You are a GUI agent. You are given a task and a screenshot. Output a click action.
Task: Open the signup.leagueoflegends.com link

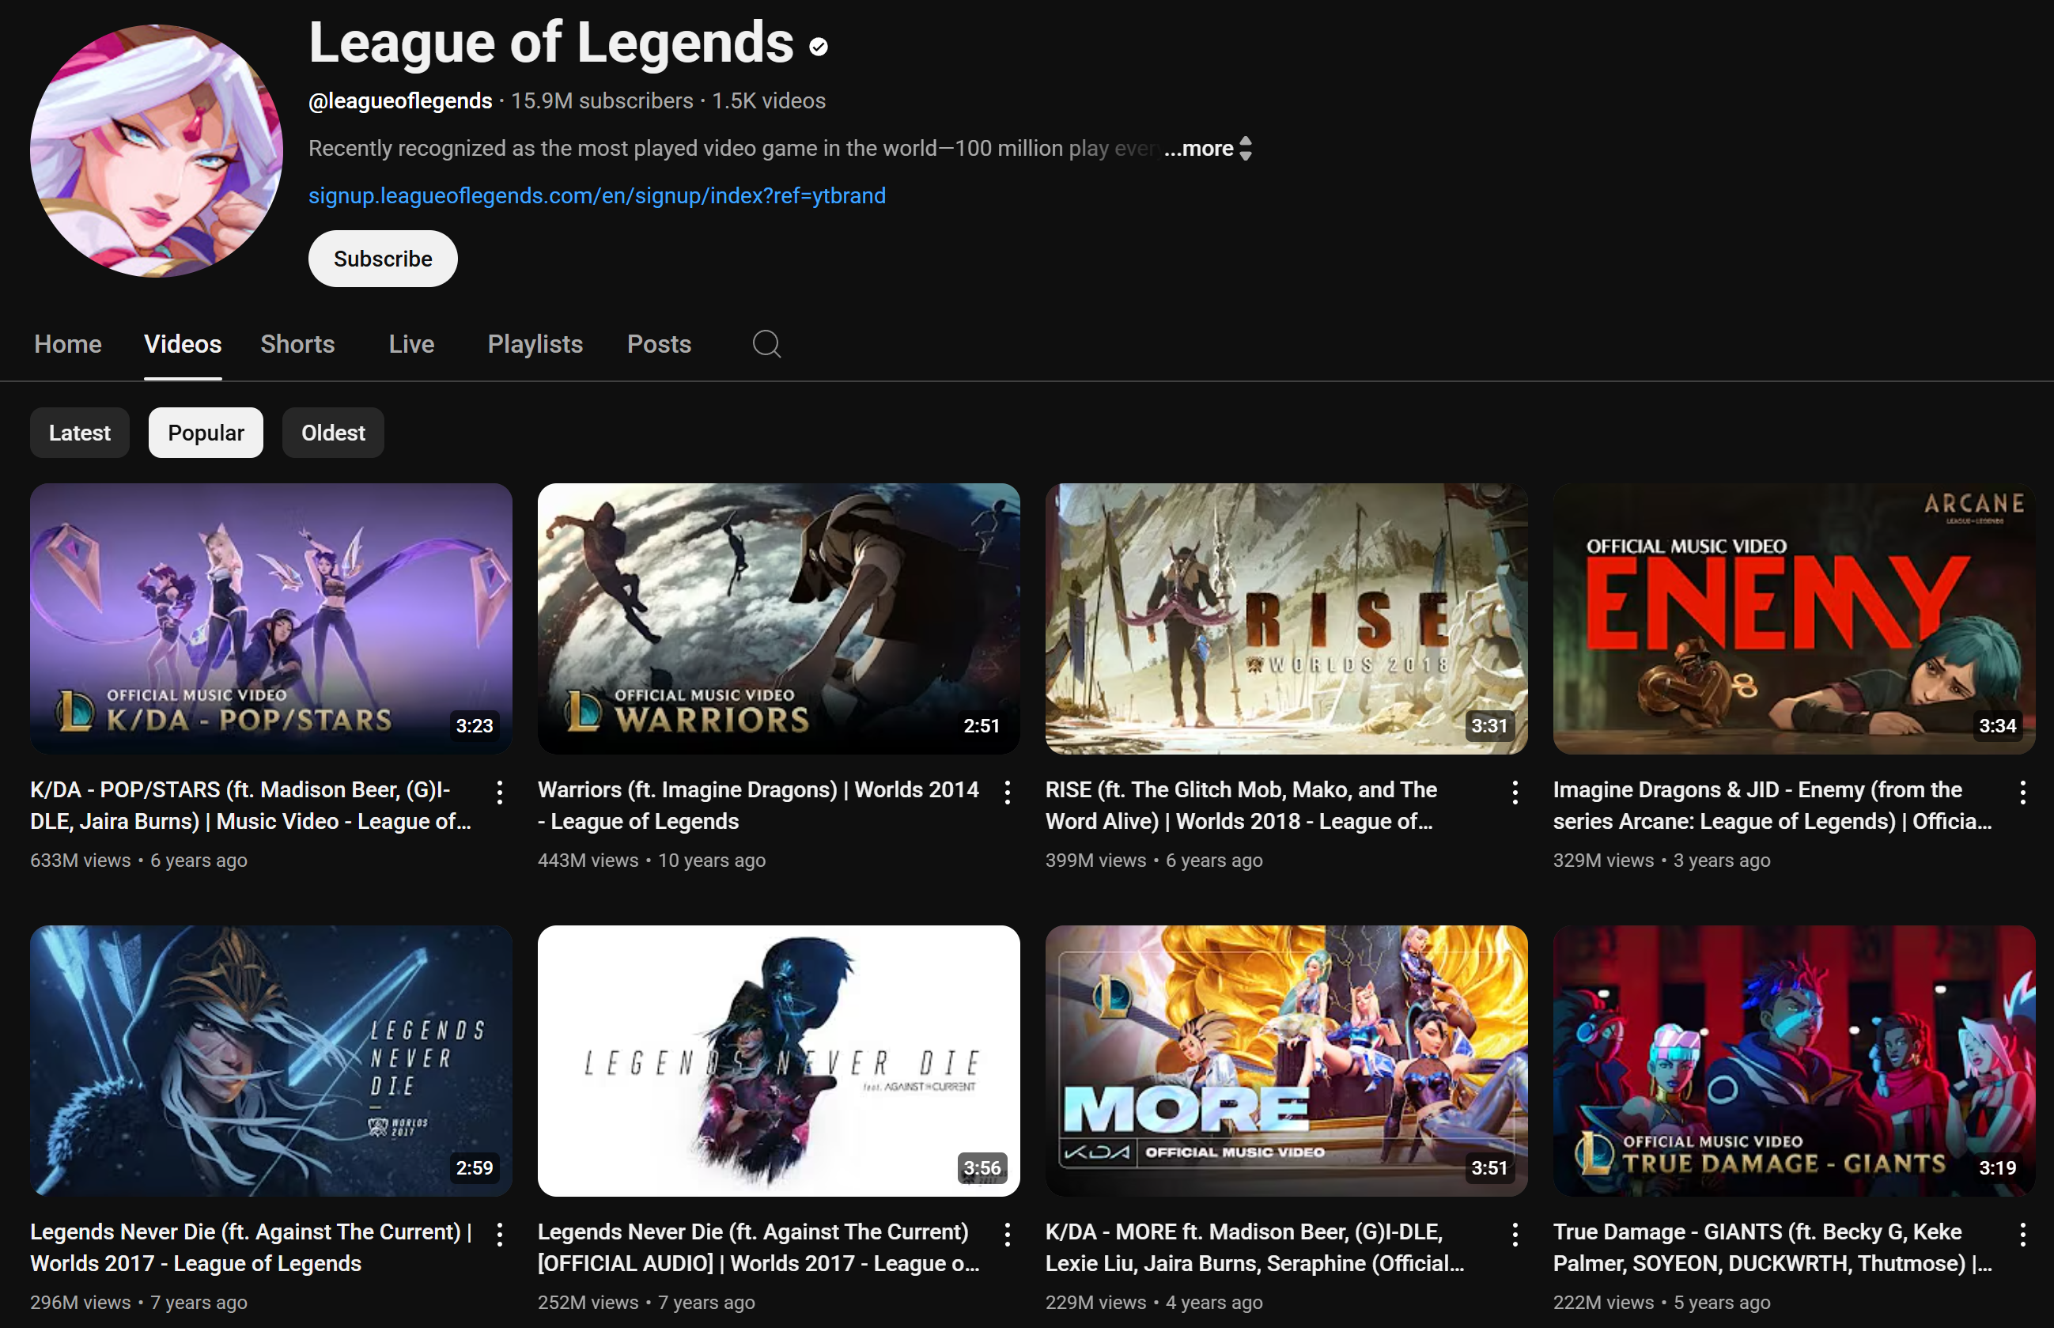(x=596, y=195)
